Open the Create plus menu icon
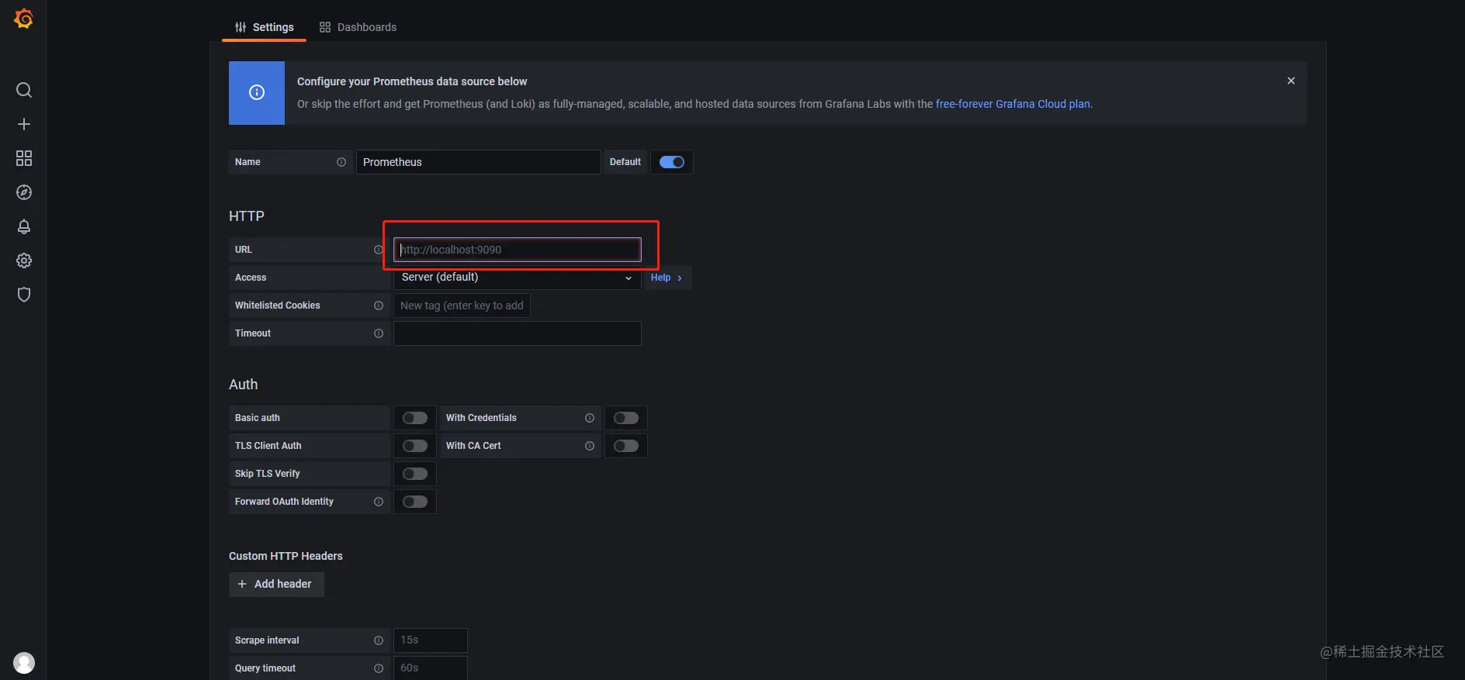 tap(24, 124)
